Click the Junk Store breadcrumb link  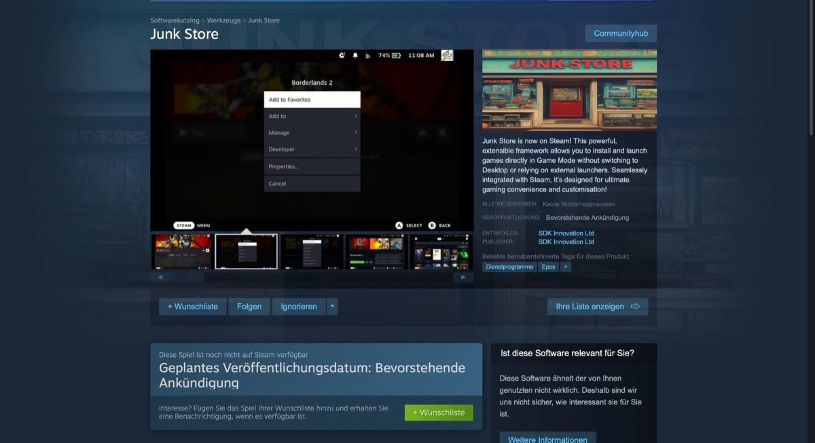pos(264,20)
